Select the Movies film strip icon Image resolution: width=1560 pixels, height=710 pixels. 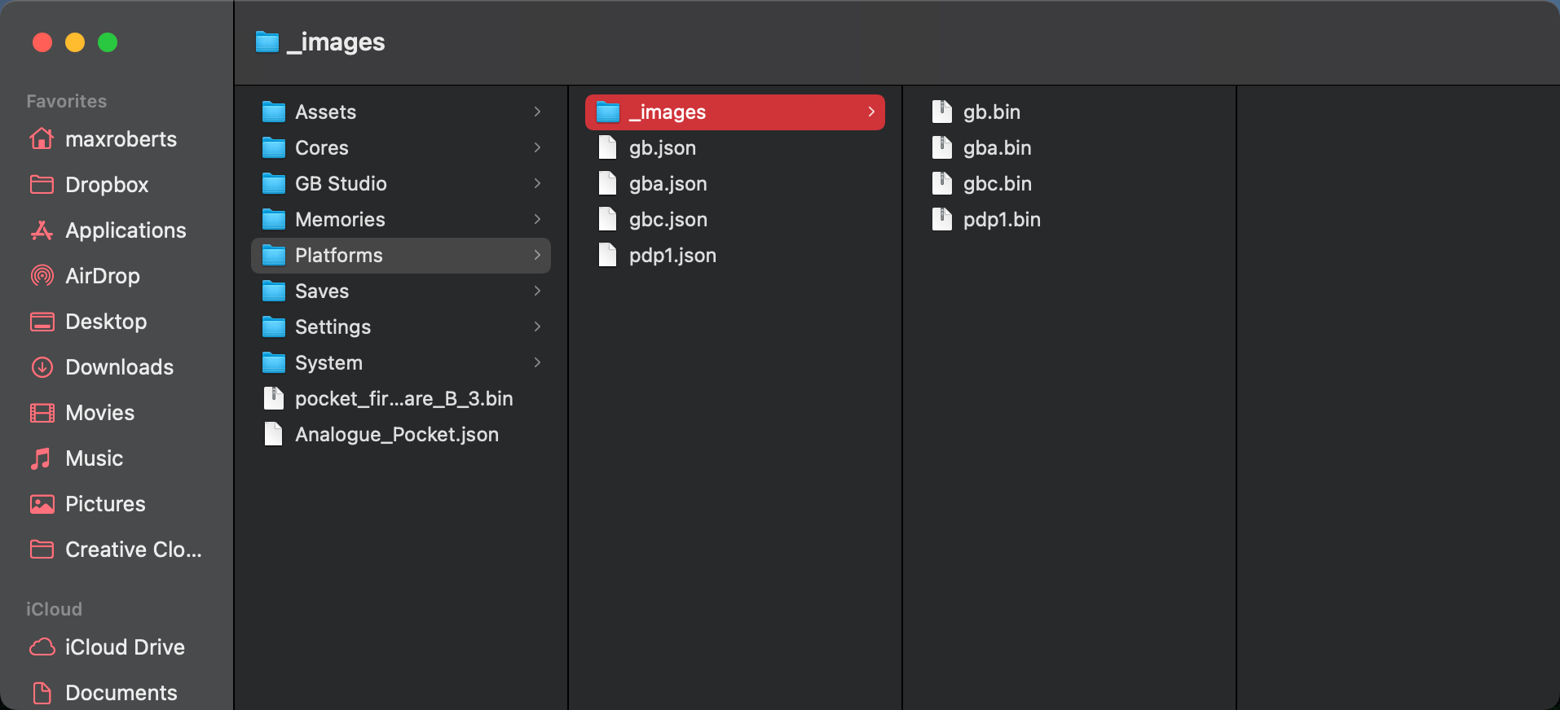coord(42,413)
